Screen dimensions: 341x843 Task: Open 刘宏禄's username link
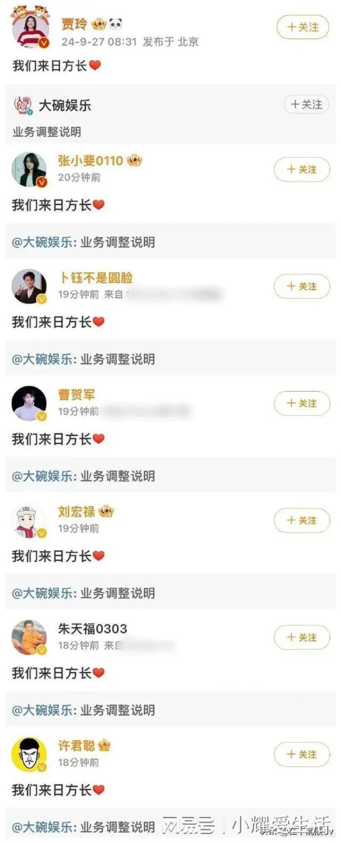click(76, 511)
